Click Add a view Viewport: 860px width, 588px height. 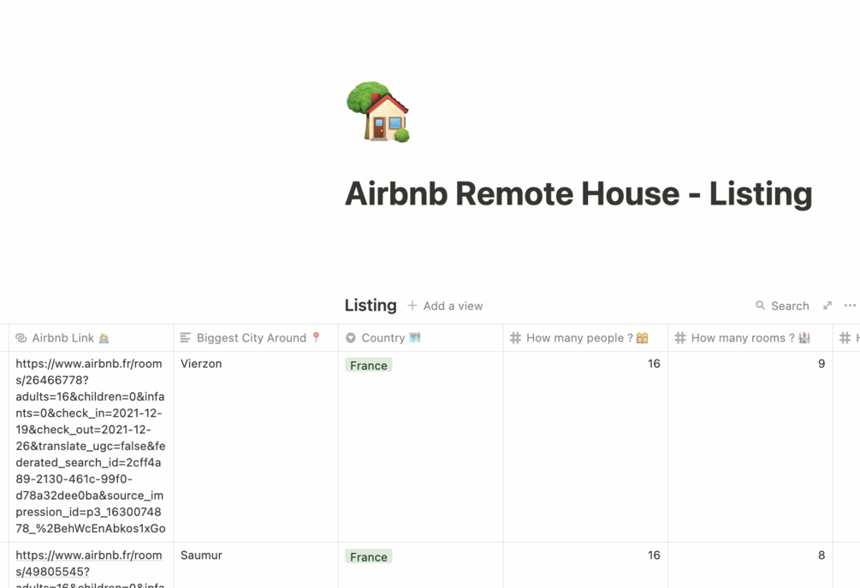click(453, 306)
